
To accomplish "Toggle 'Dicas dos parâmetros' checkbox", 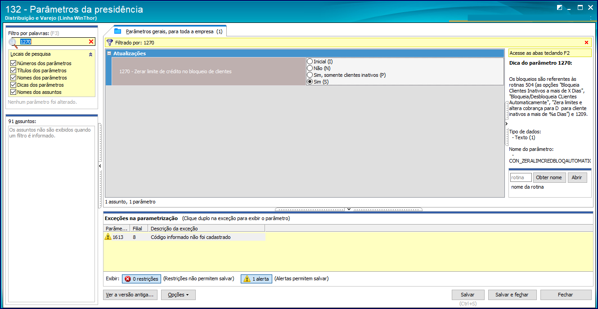I will tap(13, 85).
